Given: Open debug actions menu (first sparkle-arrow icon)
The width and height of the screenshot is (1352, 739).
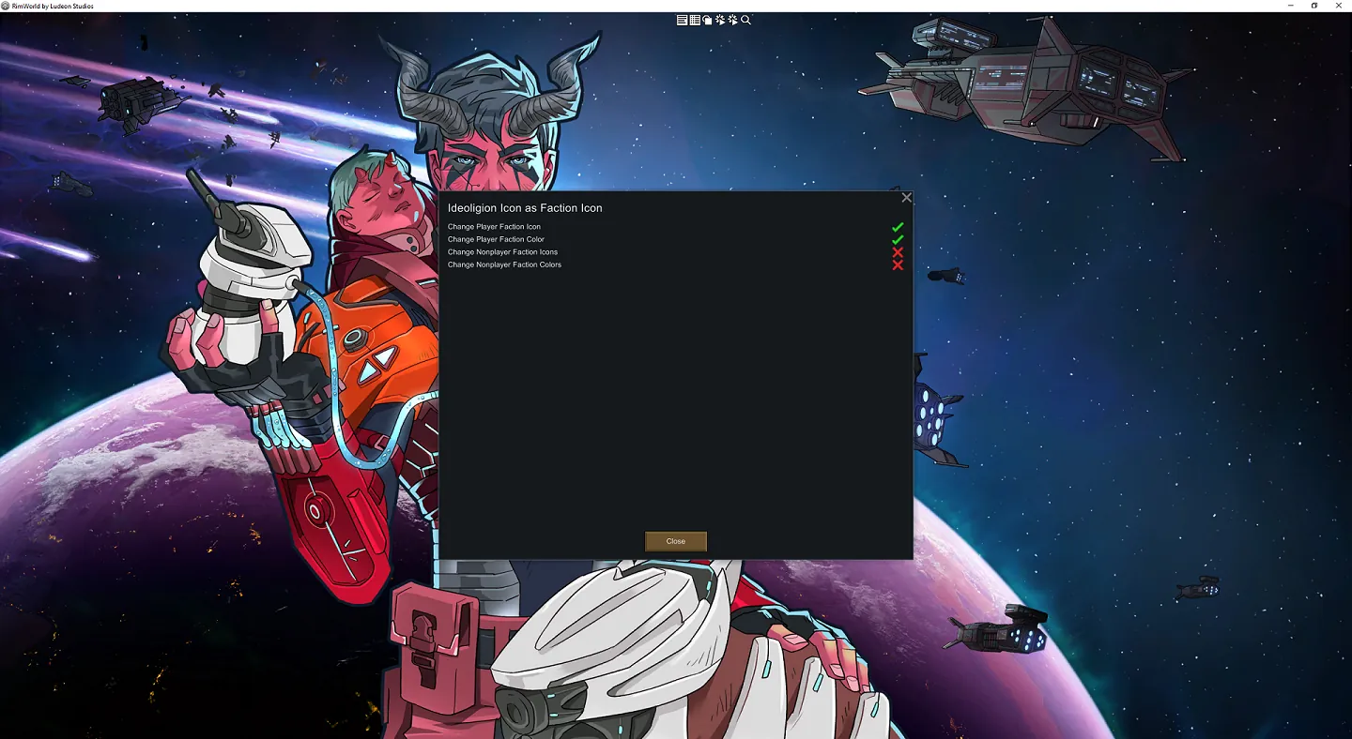Looking at the screenshot, I should [720, 20].
